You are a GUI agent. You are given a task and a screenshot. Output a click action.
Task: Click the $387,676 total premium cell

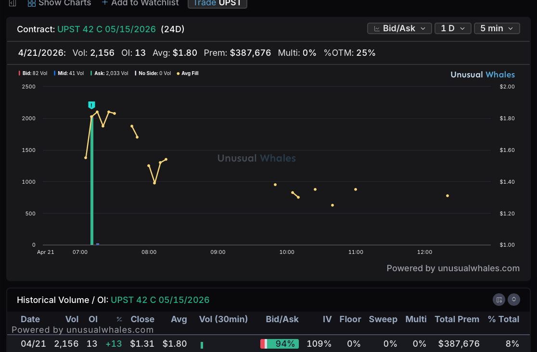(x=459, y=344)
